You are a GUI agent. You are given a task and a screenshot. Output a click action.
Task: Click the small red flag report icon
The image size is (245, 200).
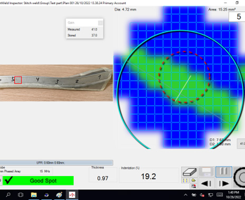[x=193, y=186]
